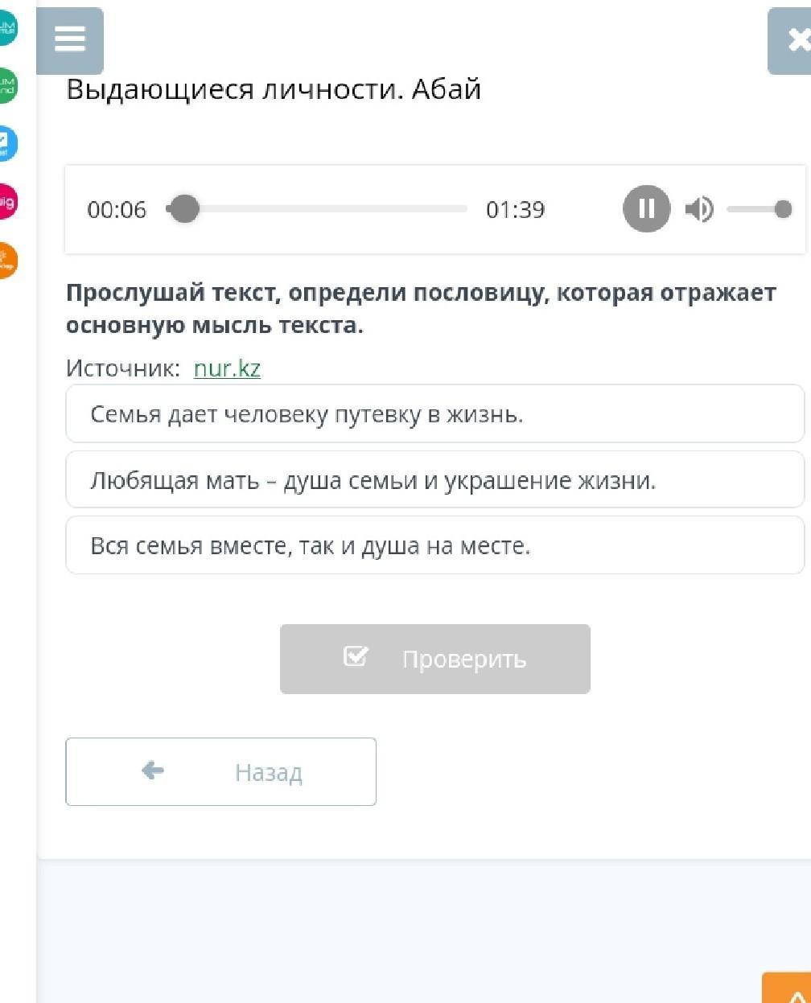This screenshot has width=811, height=1003.
Task: Open the blue chart sidebar icon
Action: [7, 143]
